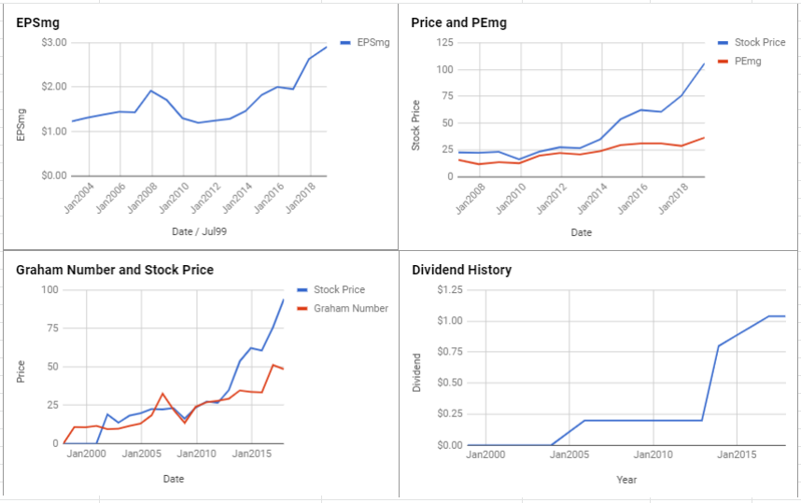Viewport: 801px width, 503px height.
Task: Click the vertical Stock Price axis title
Action: pos(415,126)
